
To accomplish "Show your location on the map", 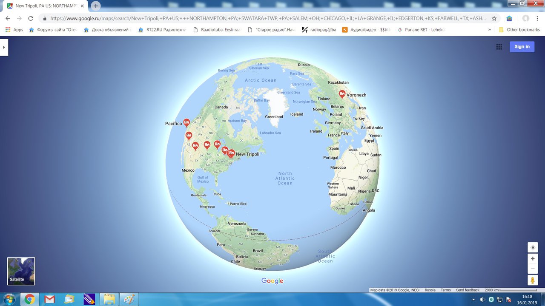I will coord(533,247).
